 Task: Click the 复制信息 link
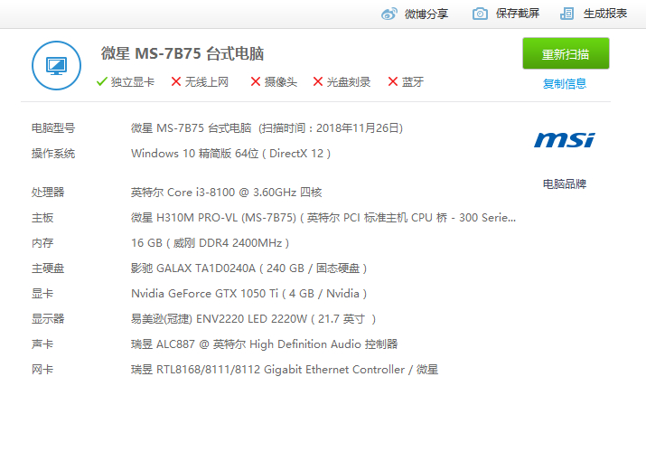click(565, 84)
